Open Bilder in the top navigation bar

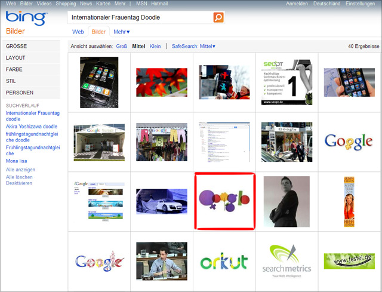coord(26,4)
